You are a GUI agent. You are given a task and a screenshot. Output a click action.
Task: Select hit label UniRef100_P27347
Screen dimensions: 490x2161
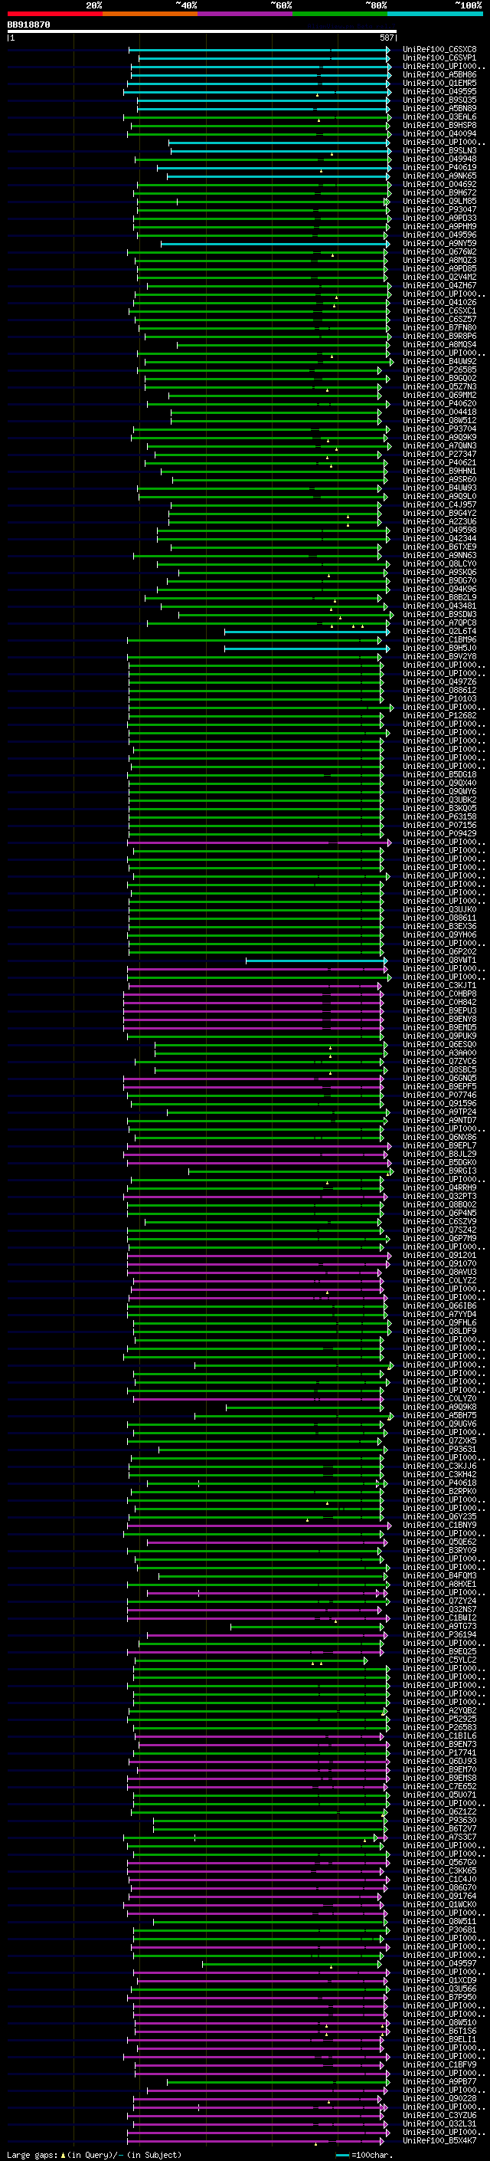439,454
